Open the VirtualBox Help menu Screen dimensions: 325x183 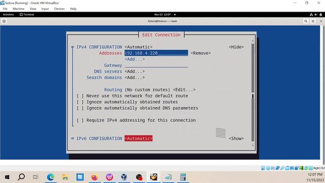73,9
